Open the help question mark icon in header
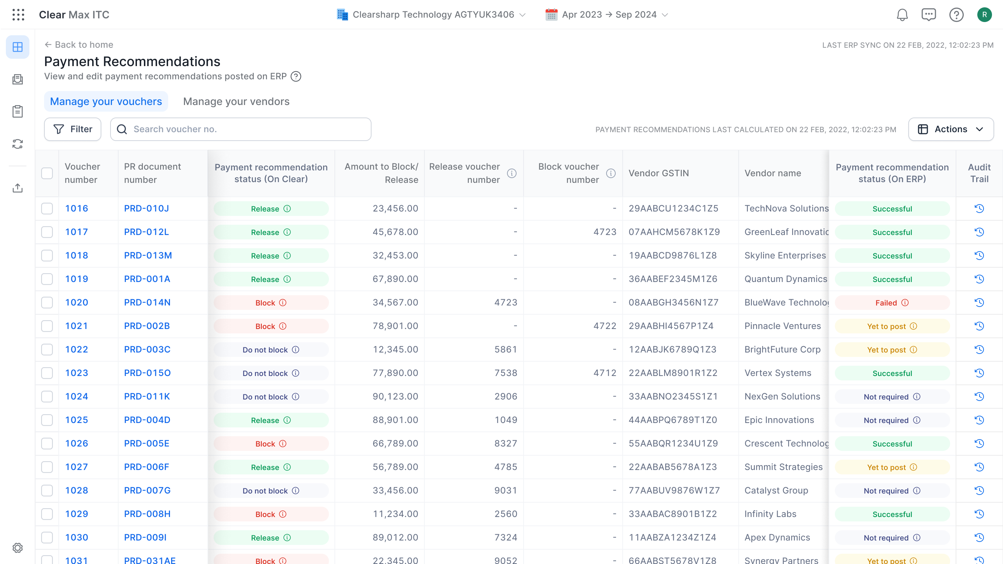 956,15
